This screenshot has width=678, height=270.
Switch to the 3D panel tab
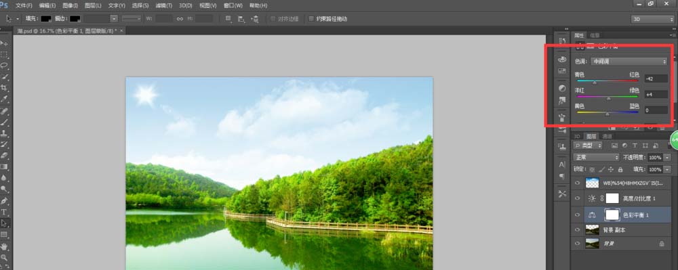coord(577,136)
